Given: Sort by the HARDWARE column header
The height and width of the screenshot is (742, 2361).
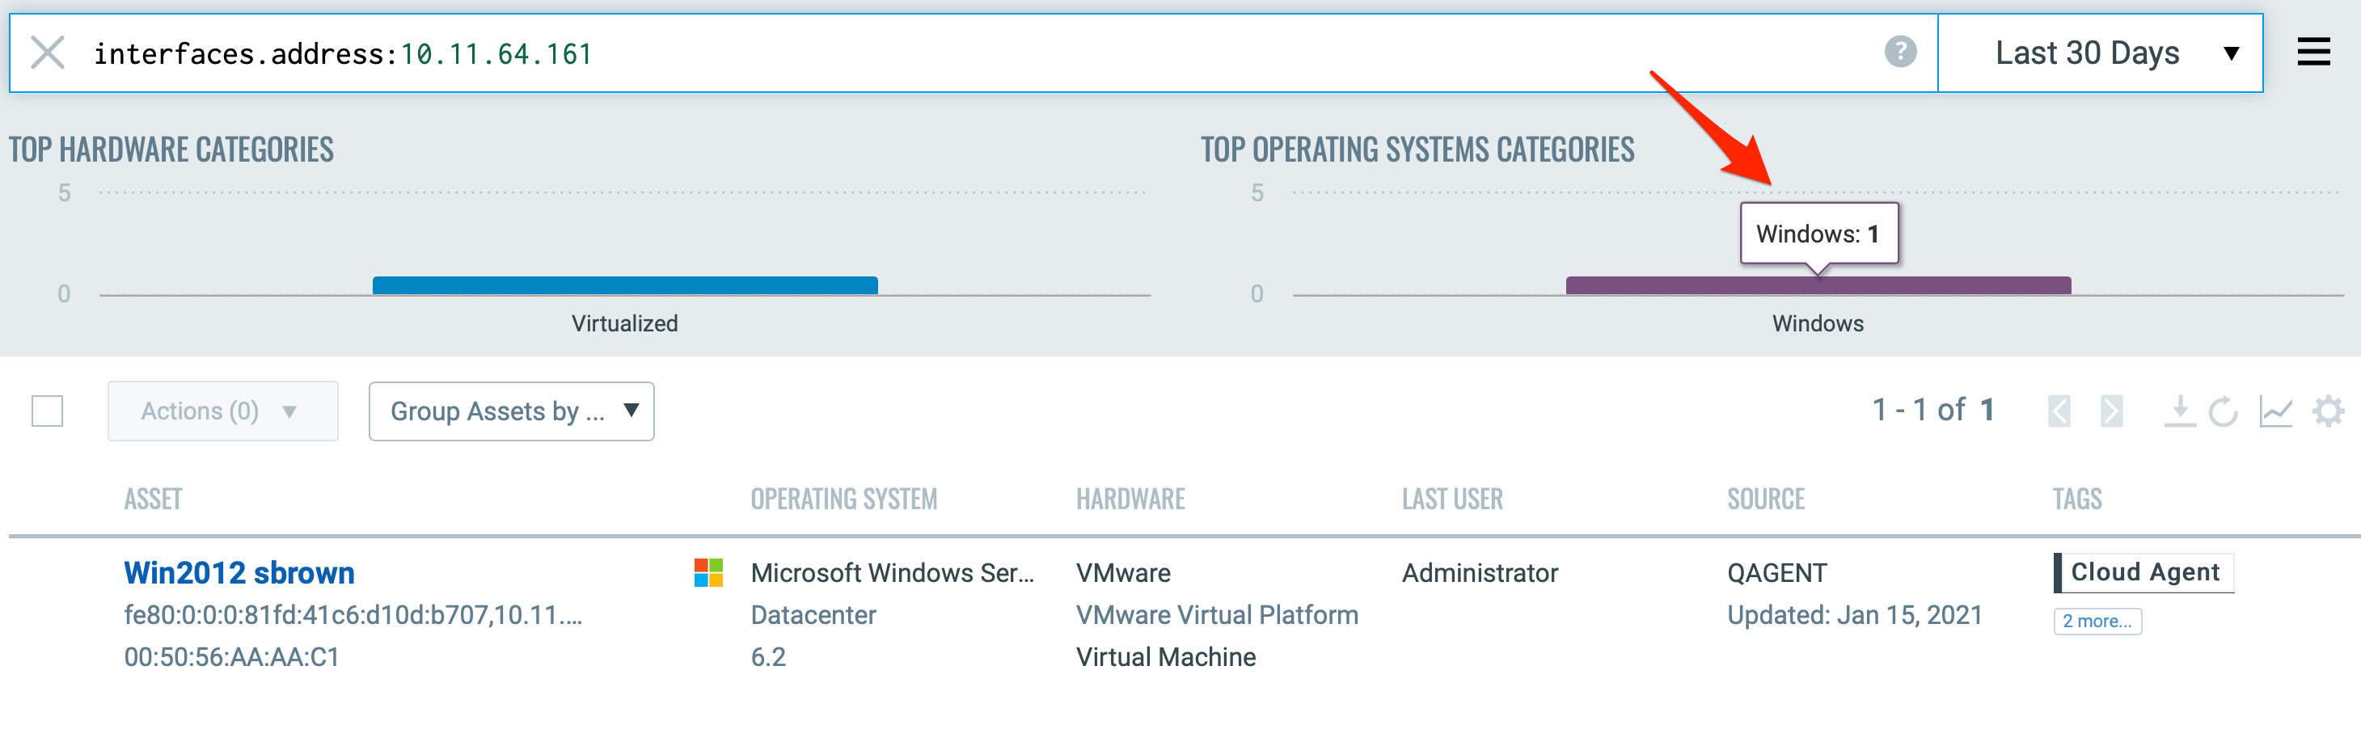Looking at the screenshot, I should (1130, 500).
